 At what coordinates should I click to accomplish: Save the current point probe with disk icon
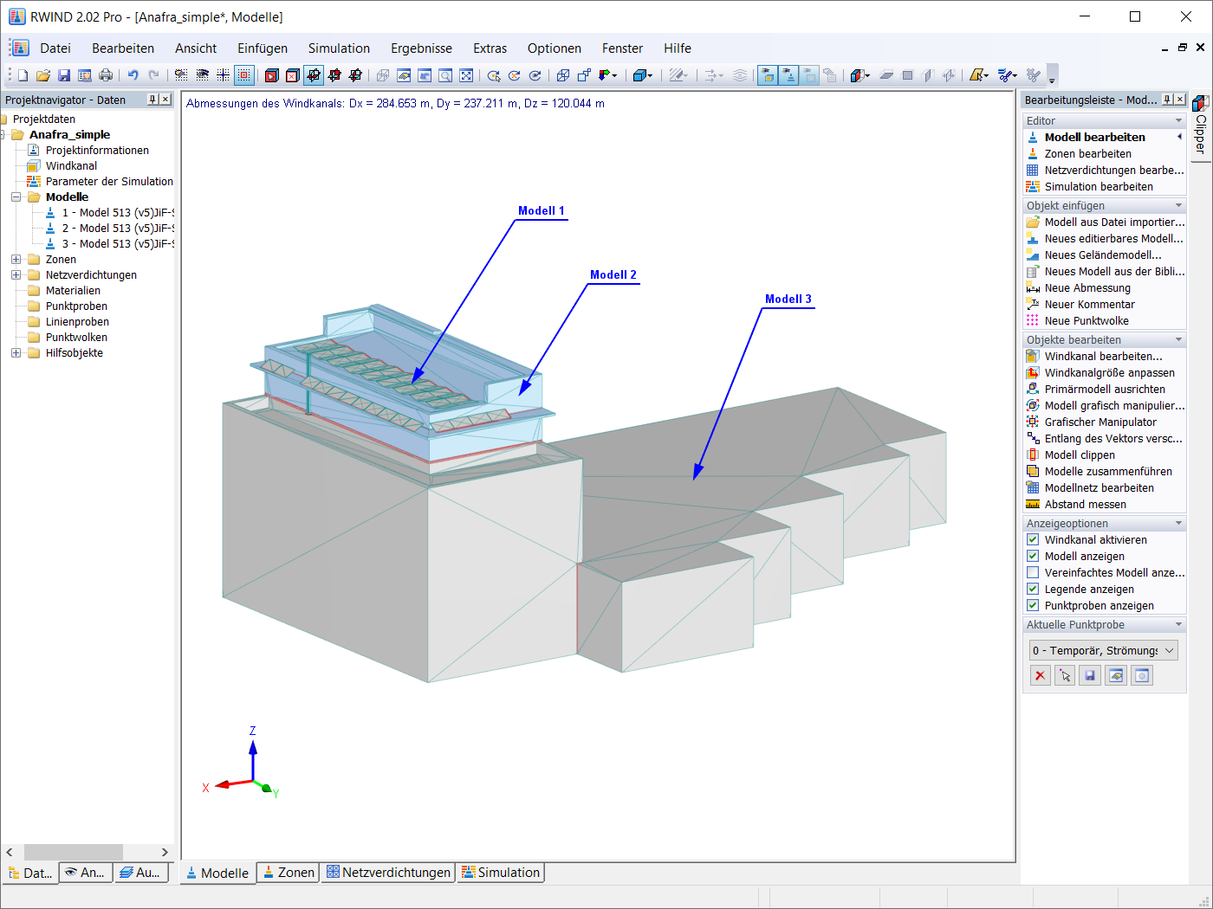[x=1090, y=675]
